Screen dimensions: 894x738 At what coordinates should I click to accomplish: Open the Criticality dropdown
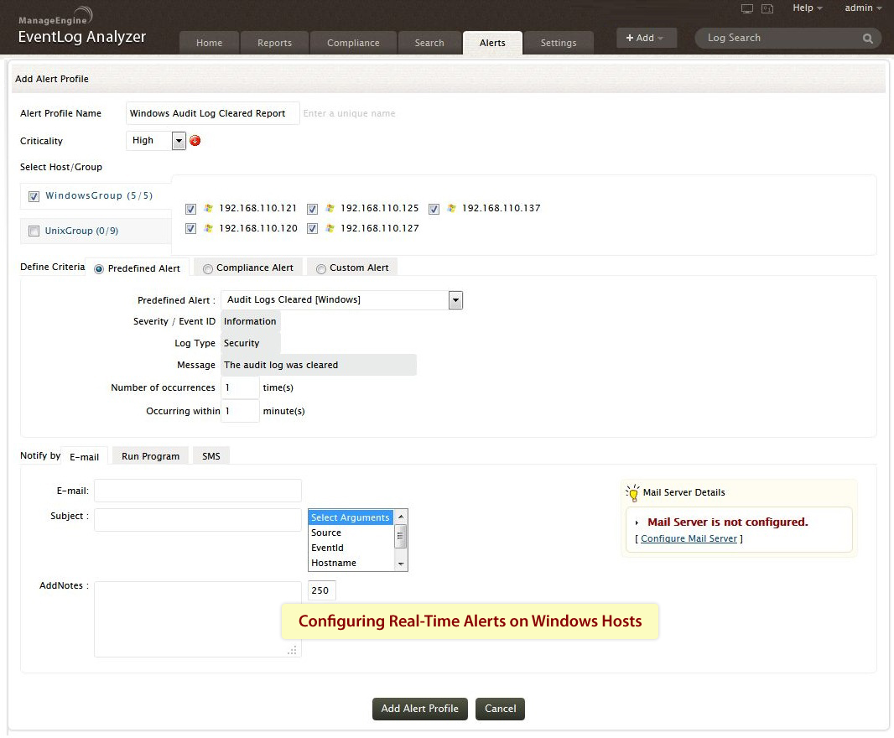[179, 141]
